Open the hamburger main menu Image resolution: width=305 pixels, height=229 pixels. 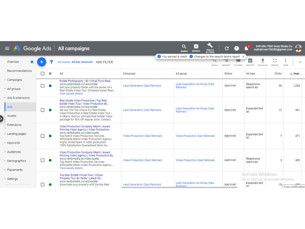[7, 48]
